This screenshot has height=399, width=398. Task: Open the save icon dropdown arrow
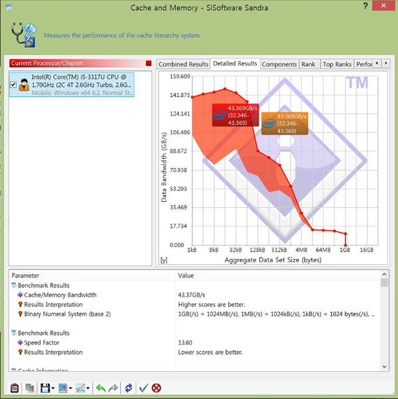[53, 388]
